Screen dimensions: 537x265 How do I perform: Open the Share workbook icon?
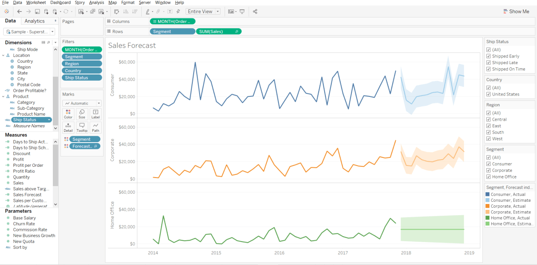255,12
